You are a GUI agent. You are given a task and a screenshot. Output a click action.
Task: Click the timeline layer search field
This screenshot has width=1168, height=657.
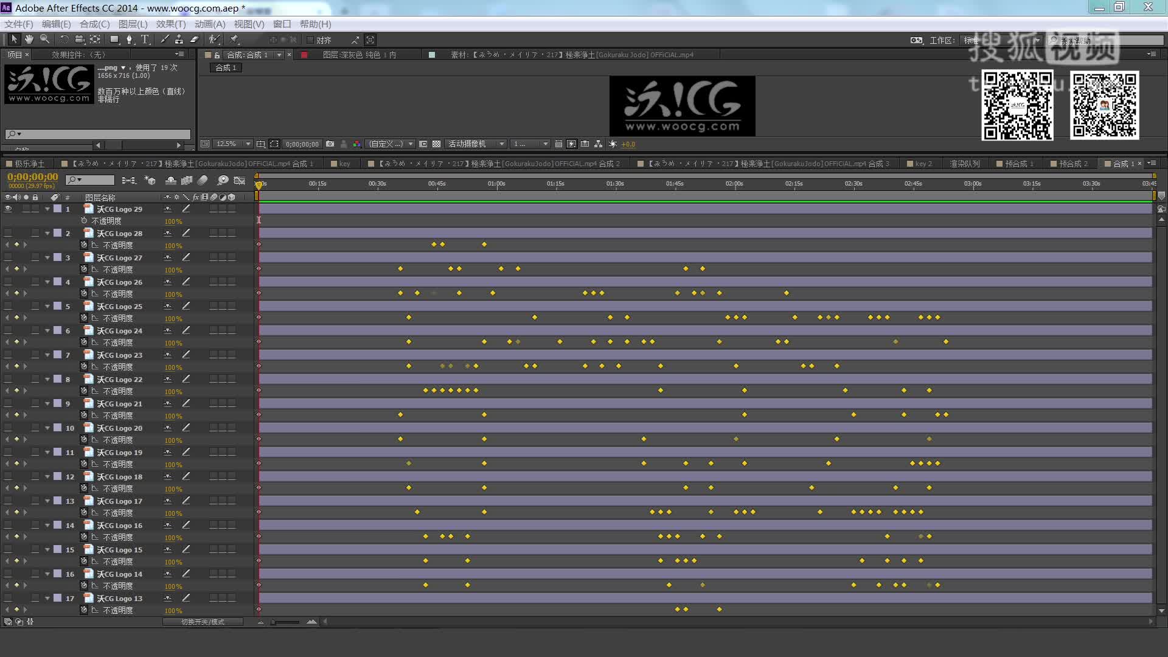(90, 180)
